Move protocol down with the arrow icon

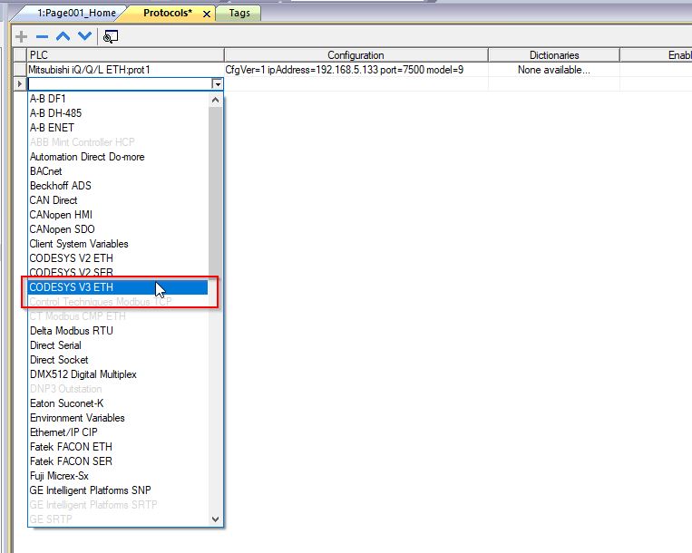click(x=84, y=36)
